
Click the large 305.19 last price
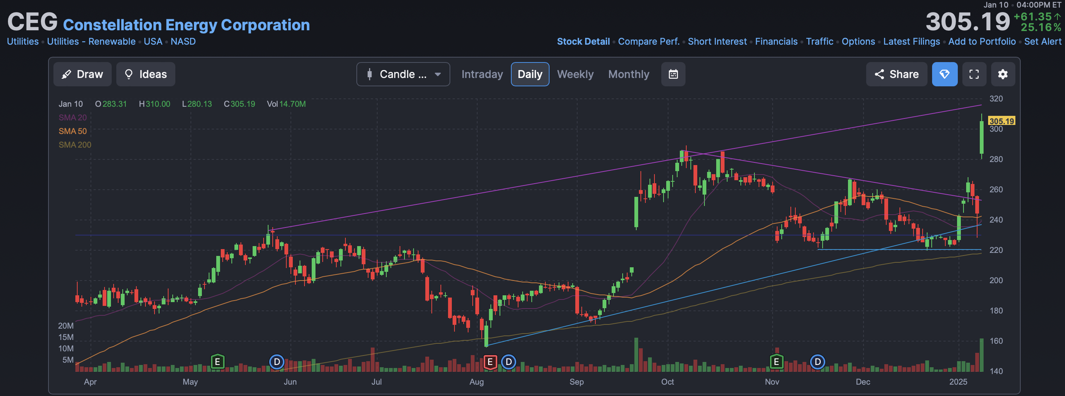[967, 22]
